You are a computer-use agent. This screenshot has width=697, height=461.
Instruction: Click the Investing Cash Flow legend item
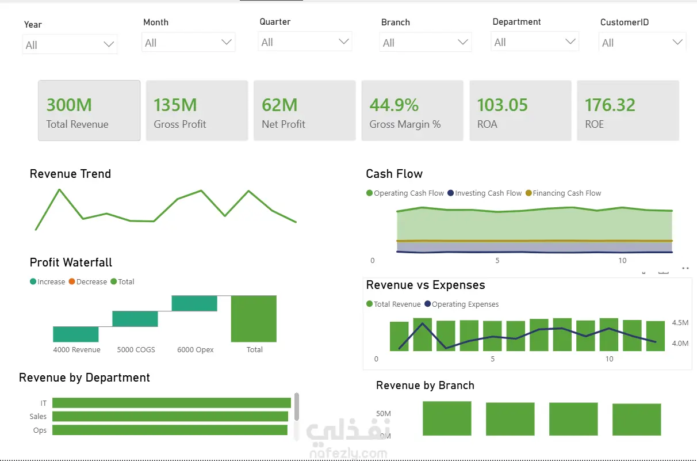(x=484, y=193)
